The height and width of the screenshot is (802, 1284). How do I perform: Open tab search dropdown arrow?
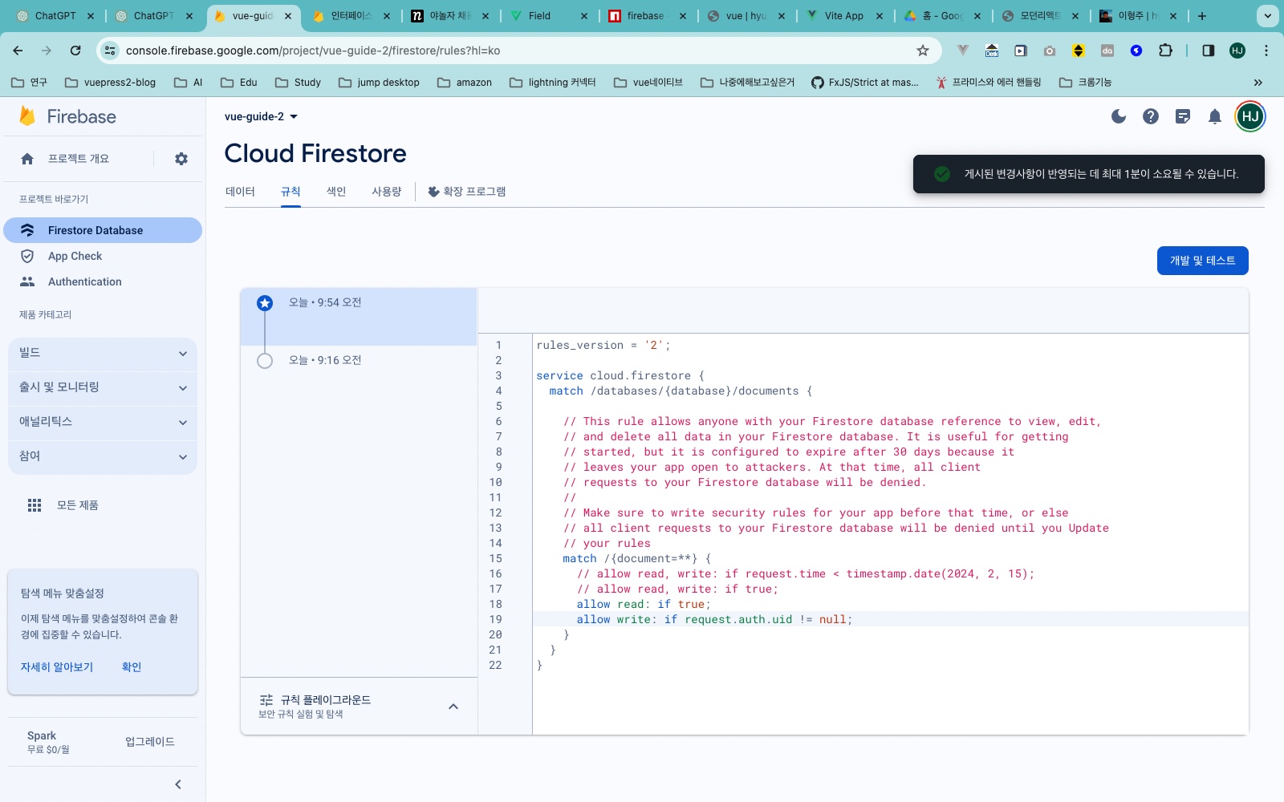pyautogui.click(x=1268, y=15)
